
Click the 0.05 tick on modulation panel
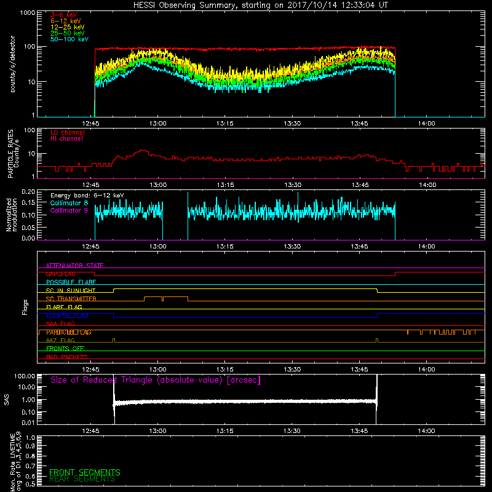pos(28,227)
